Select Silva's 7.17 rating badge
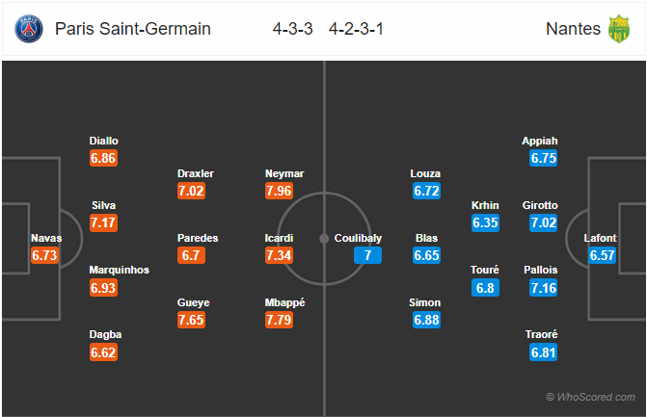This screenshot has height=417, width=647. [103, 222]
